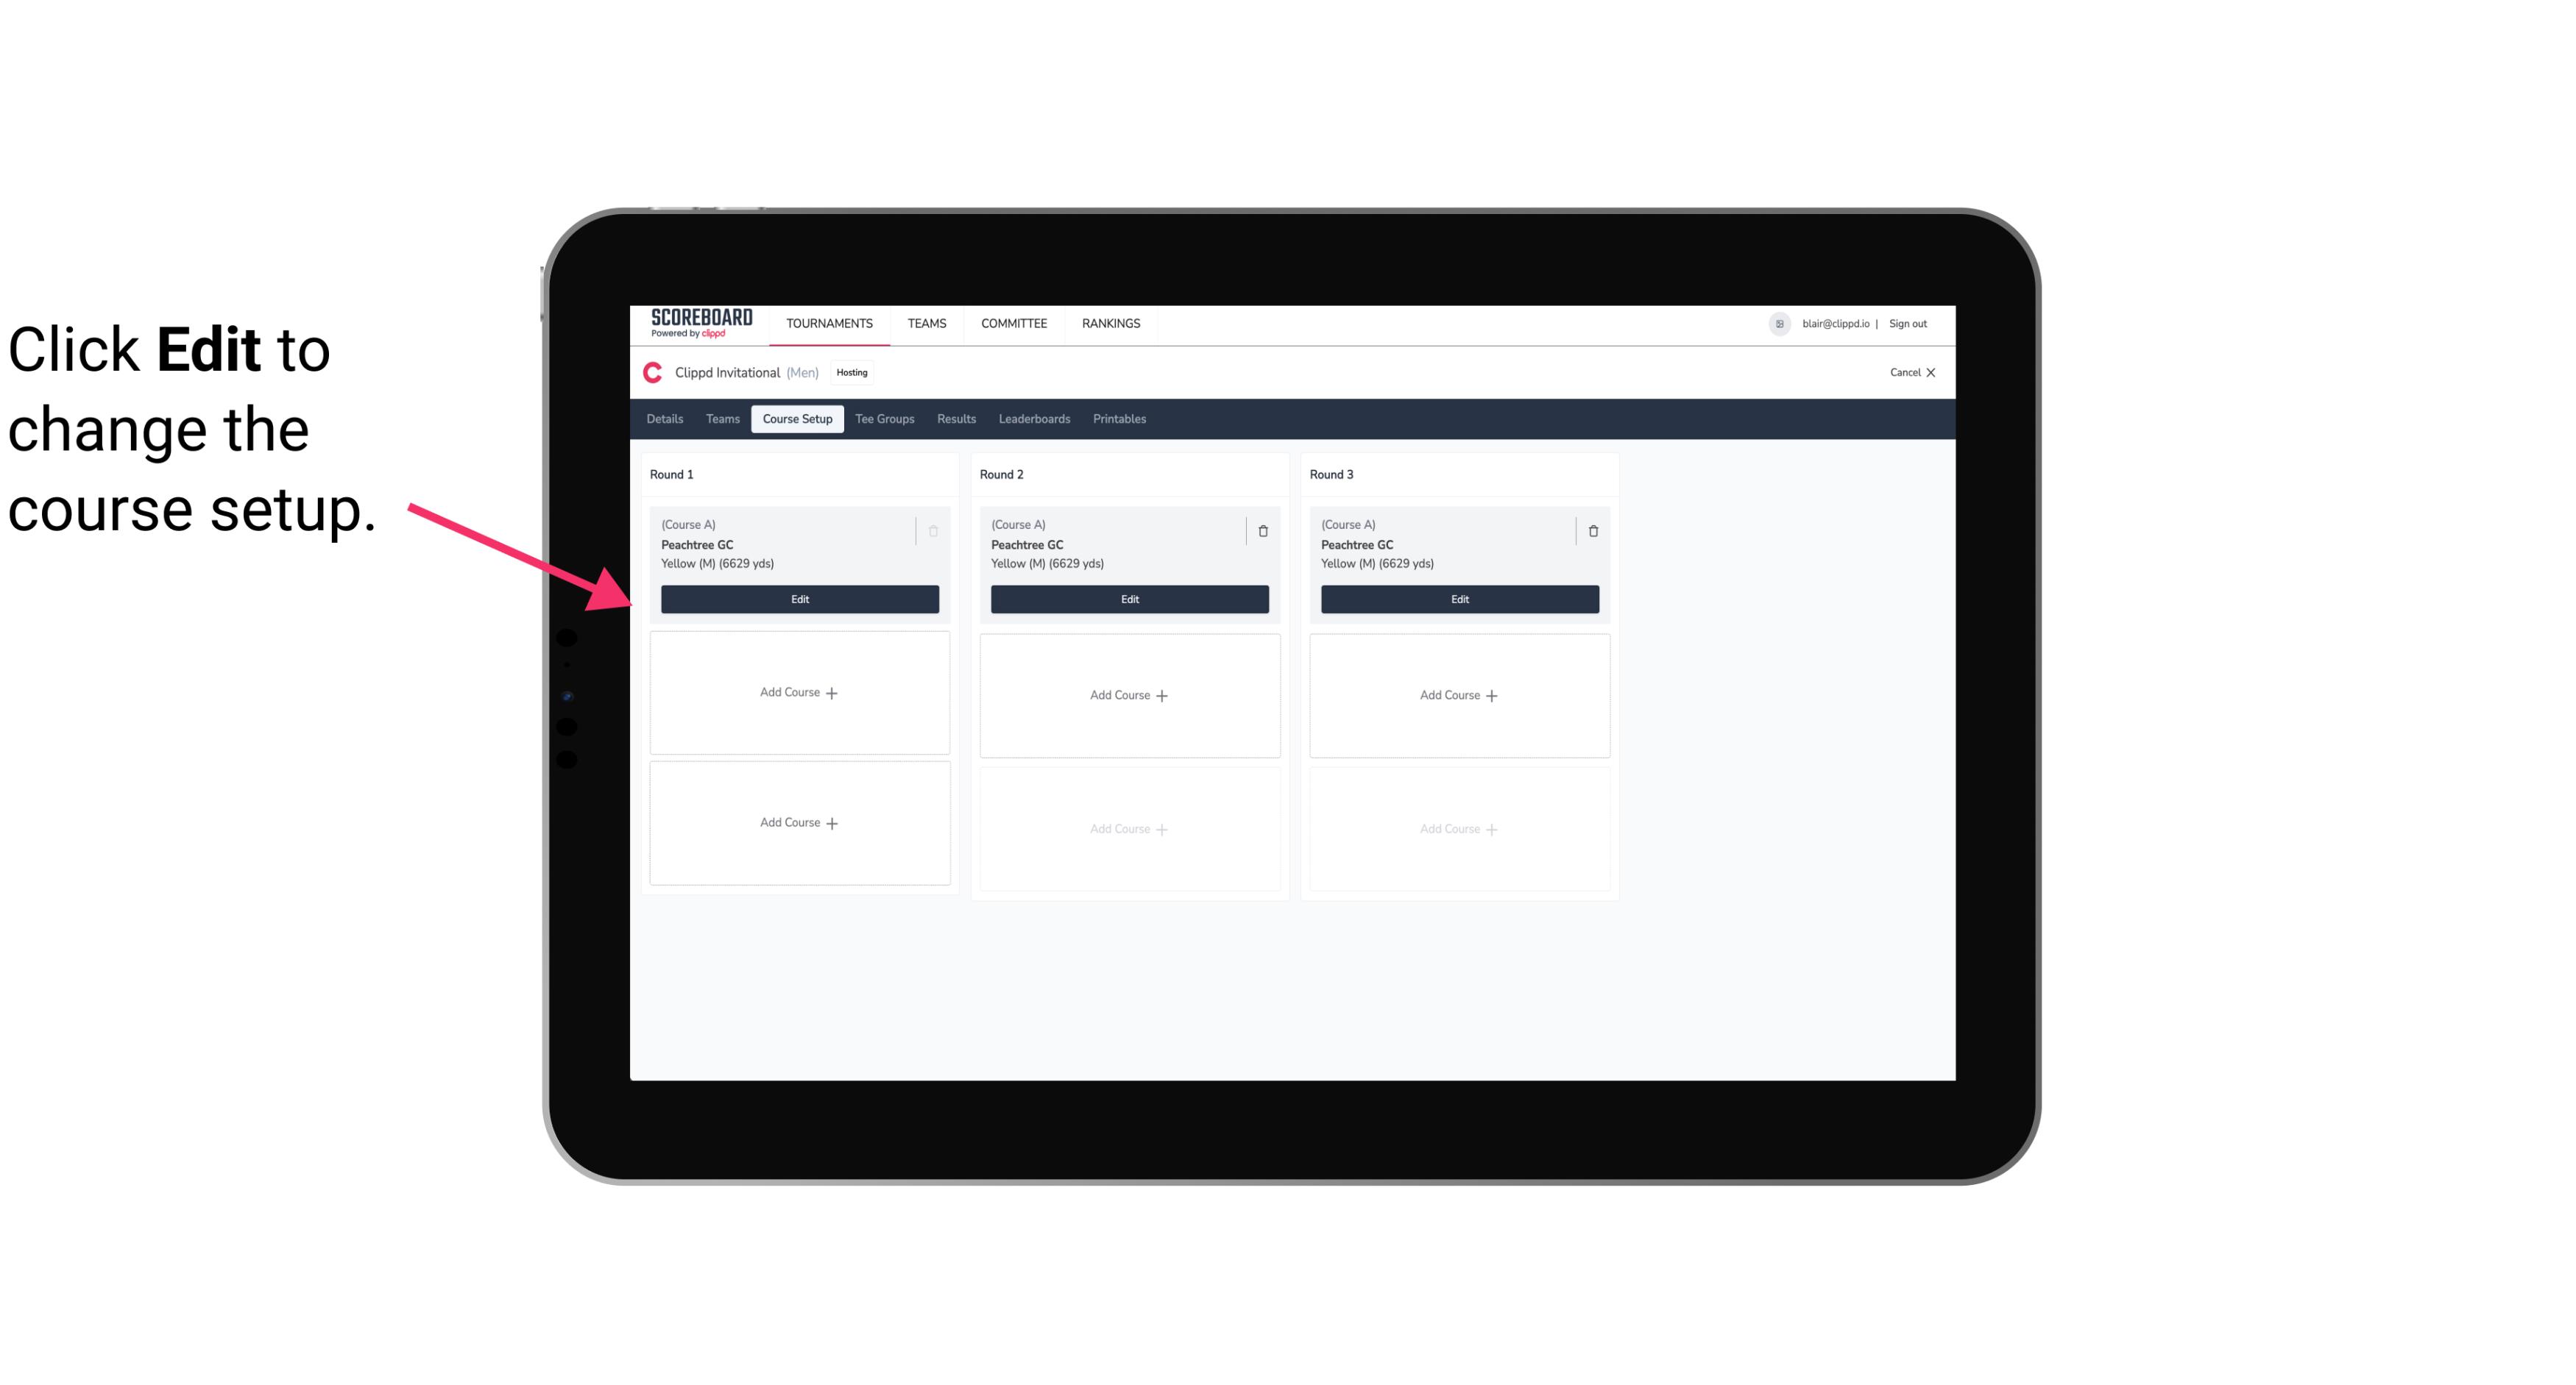Open the Tee Groups tab

point(884,418)
